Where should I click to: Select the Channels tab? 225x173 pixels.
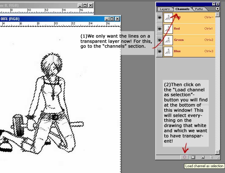[182, 9]
